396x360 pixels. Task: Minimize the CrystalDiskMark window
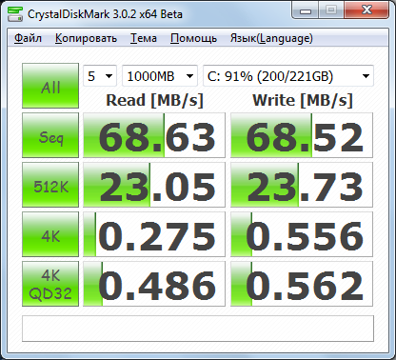pyautogui.click(x=306, y=10)
